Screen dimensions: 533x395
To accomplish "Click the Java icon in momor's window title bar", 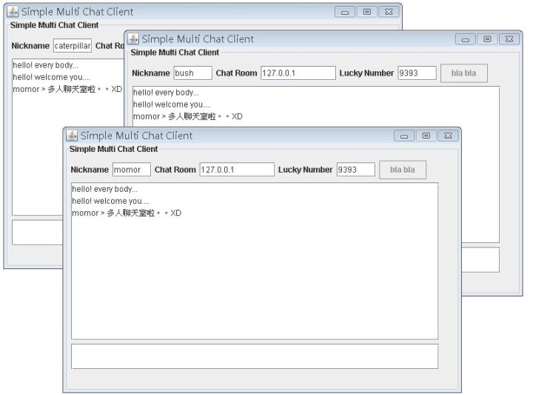I will click(72, 136).
